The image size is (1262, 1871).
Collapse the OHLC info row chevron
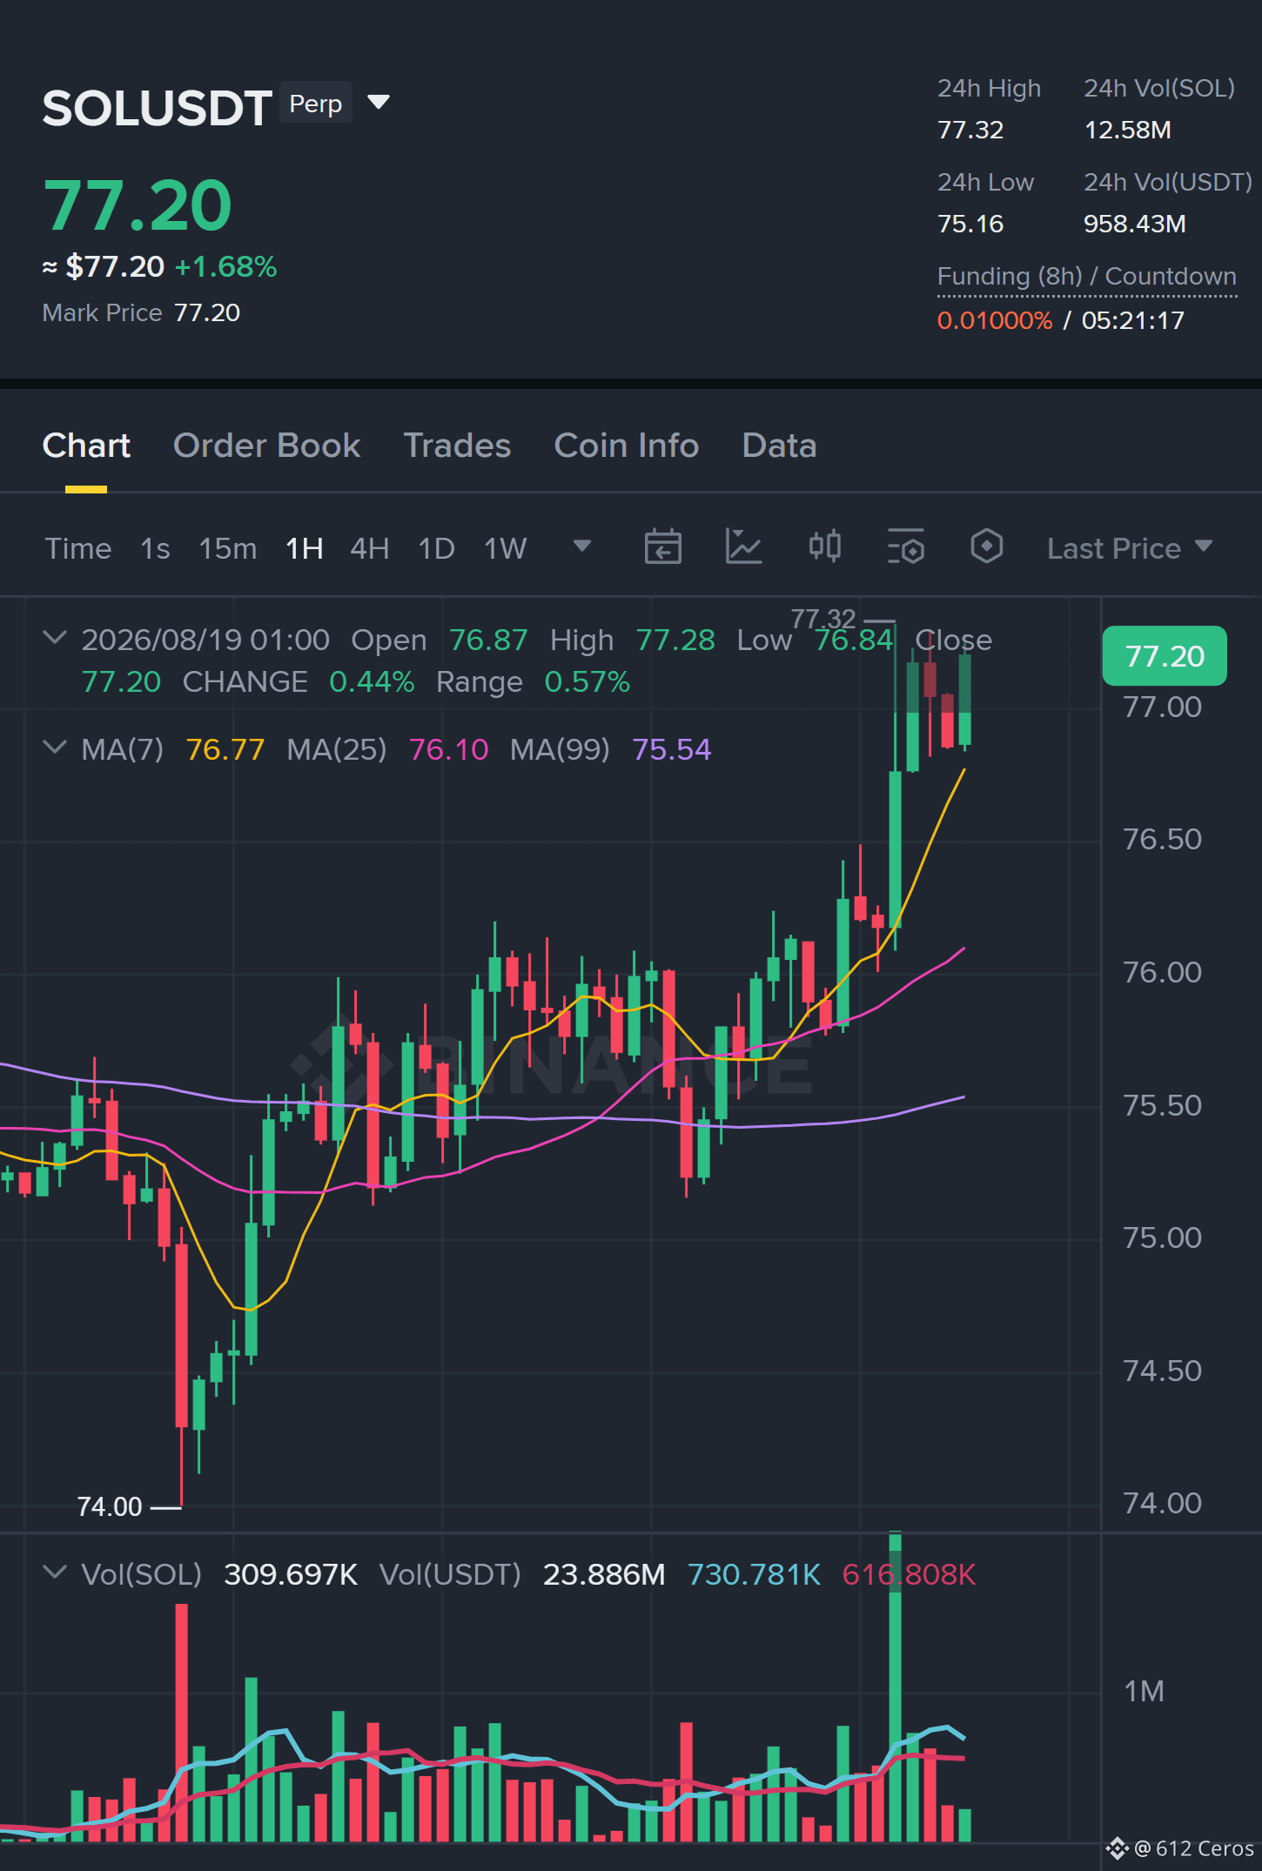click(55, 638)
